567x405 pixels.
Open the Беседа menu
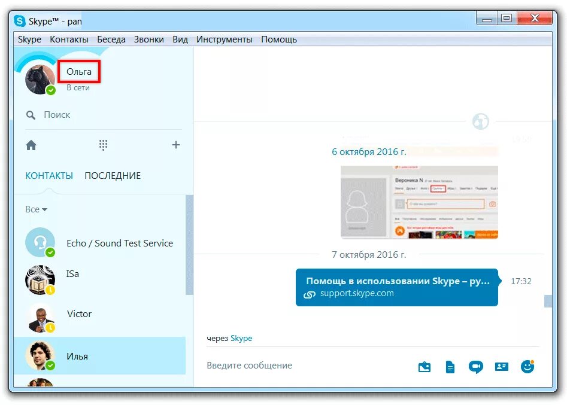click(111, 39)
